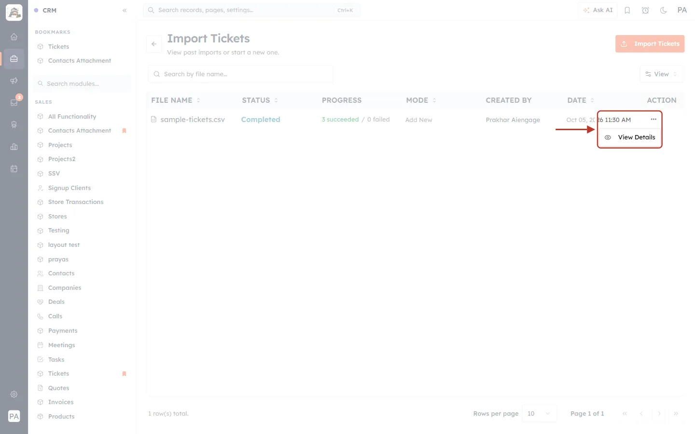Click Ask AI button

pyautogui.click(x=598, y=10)
